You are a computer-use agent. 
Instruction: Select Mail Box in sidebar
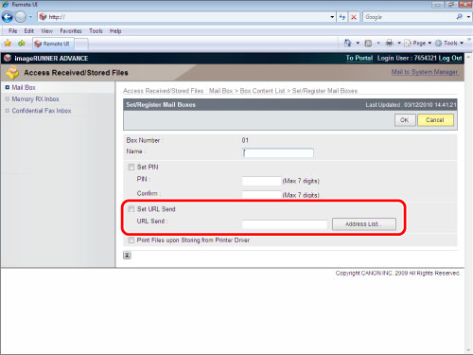24,87
